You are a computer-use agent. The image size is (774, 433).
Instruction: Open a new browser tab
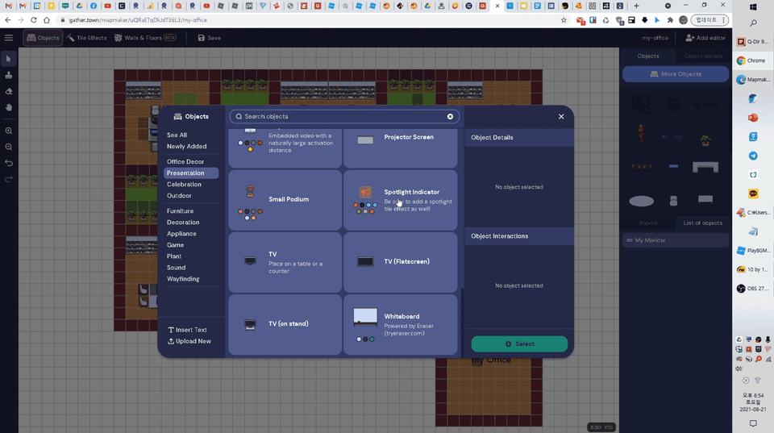(x=636, y=6)
